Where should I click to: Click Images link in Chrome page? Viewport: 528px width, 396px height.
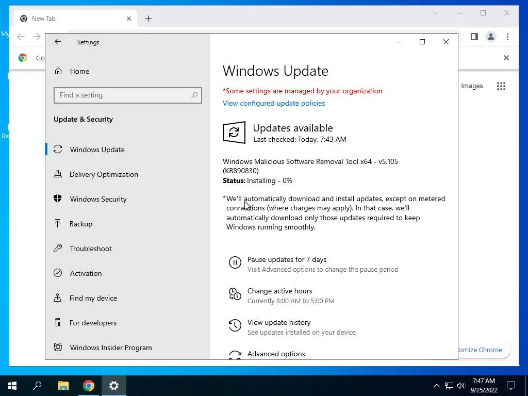[472, 86]
